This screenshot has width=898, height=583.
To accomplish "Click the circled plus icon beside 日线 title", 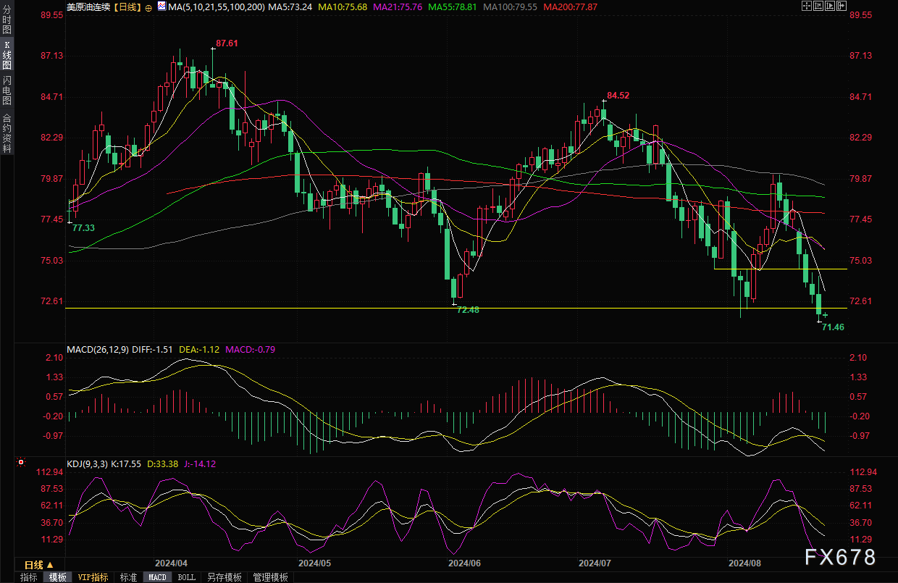I will coord(149,7).
